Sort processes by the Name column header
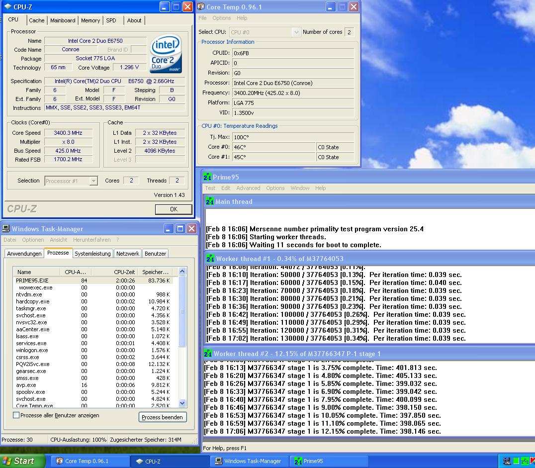This screenshot has height=468, width=535. tap(38, 272)
